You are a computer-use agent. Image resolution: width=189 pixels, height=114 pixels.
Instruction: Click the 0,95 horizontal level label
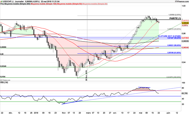pyautogui.click(x=2, y=54)
